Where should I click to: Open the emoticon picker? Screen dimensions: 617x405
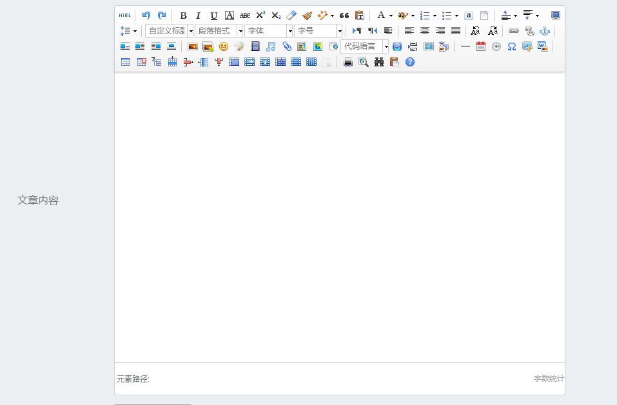[224, 46]
